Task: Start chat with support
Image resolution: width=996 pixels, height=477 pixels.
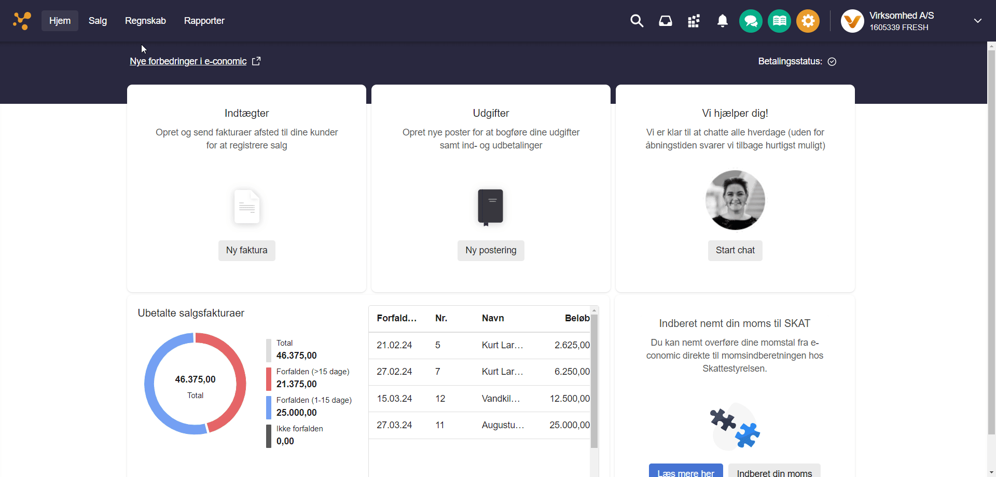Action: 735,250
